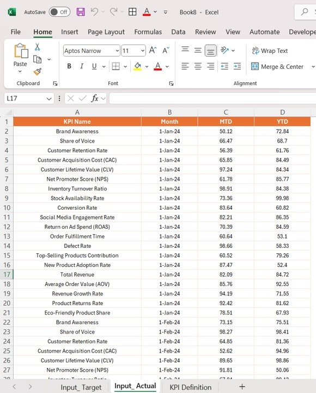Image resolution: width=316 pixels, height=393 pixels.
Task: Click the Save icon in the title bar
Action: pyautogui.click(x=81, y=12)
